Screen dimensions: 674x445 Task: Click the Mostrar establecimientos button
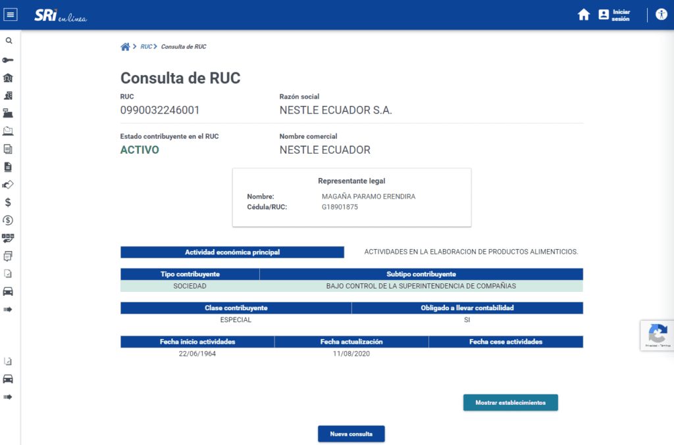(x=511, y=402)
